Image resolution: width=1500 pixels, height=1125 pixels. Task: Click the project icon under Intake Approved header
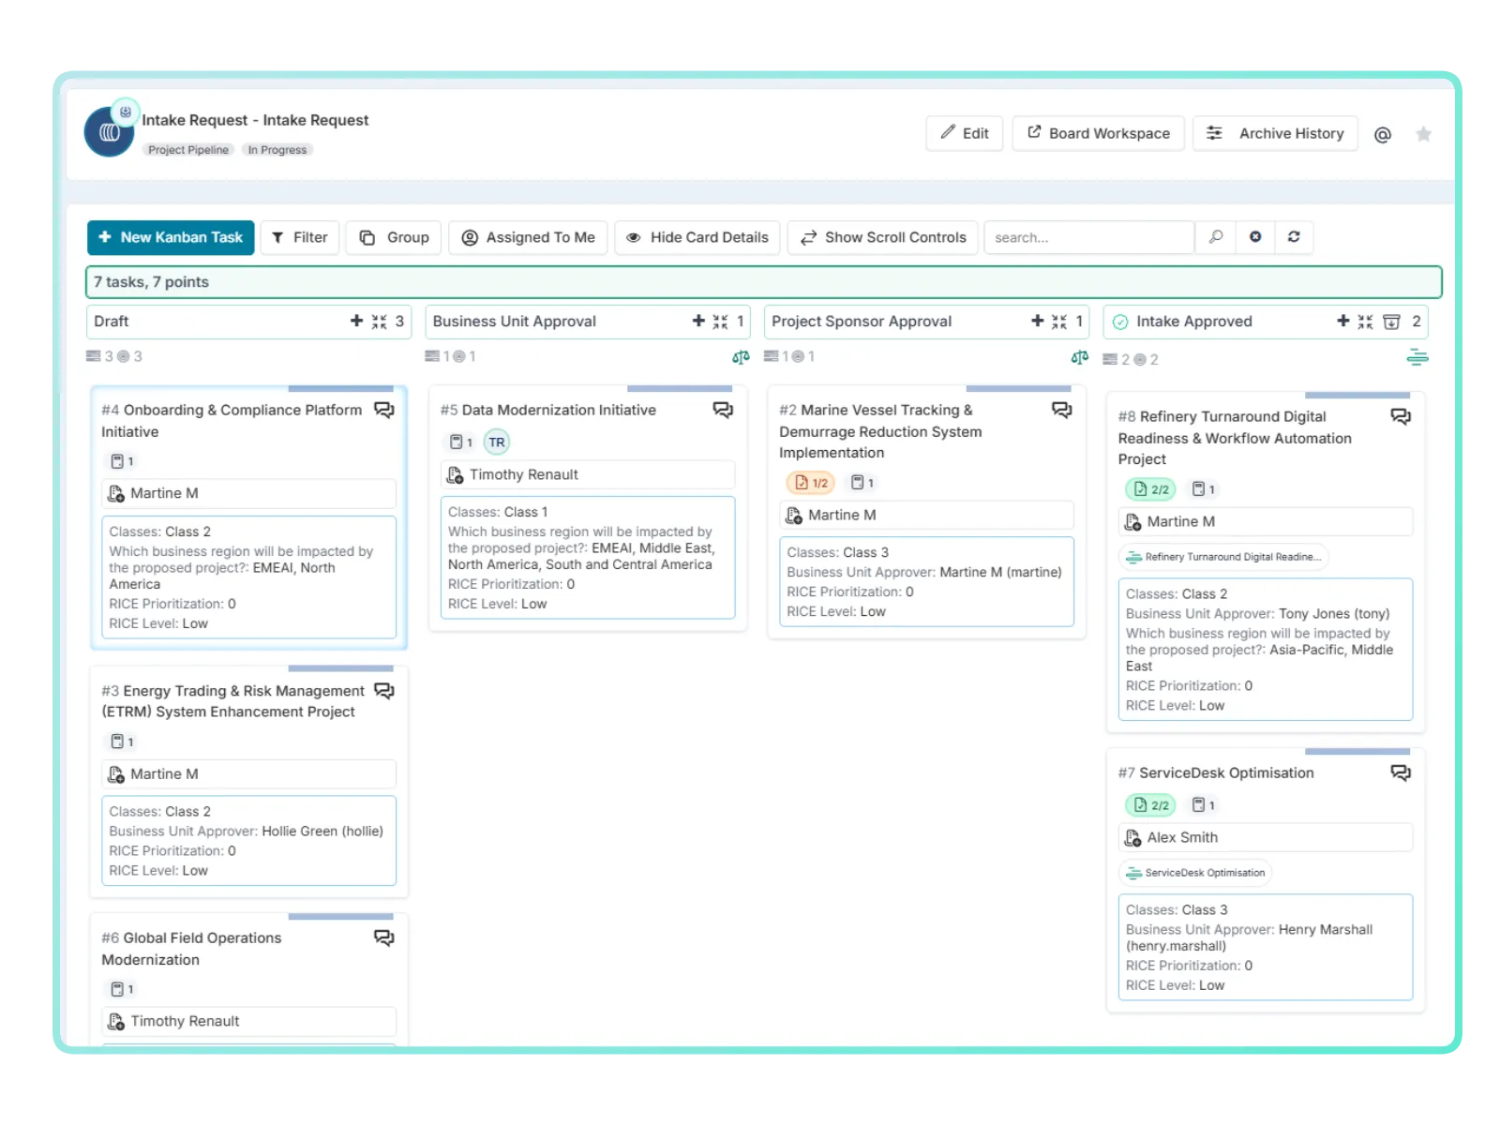(1417, 357)
